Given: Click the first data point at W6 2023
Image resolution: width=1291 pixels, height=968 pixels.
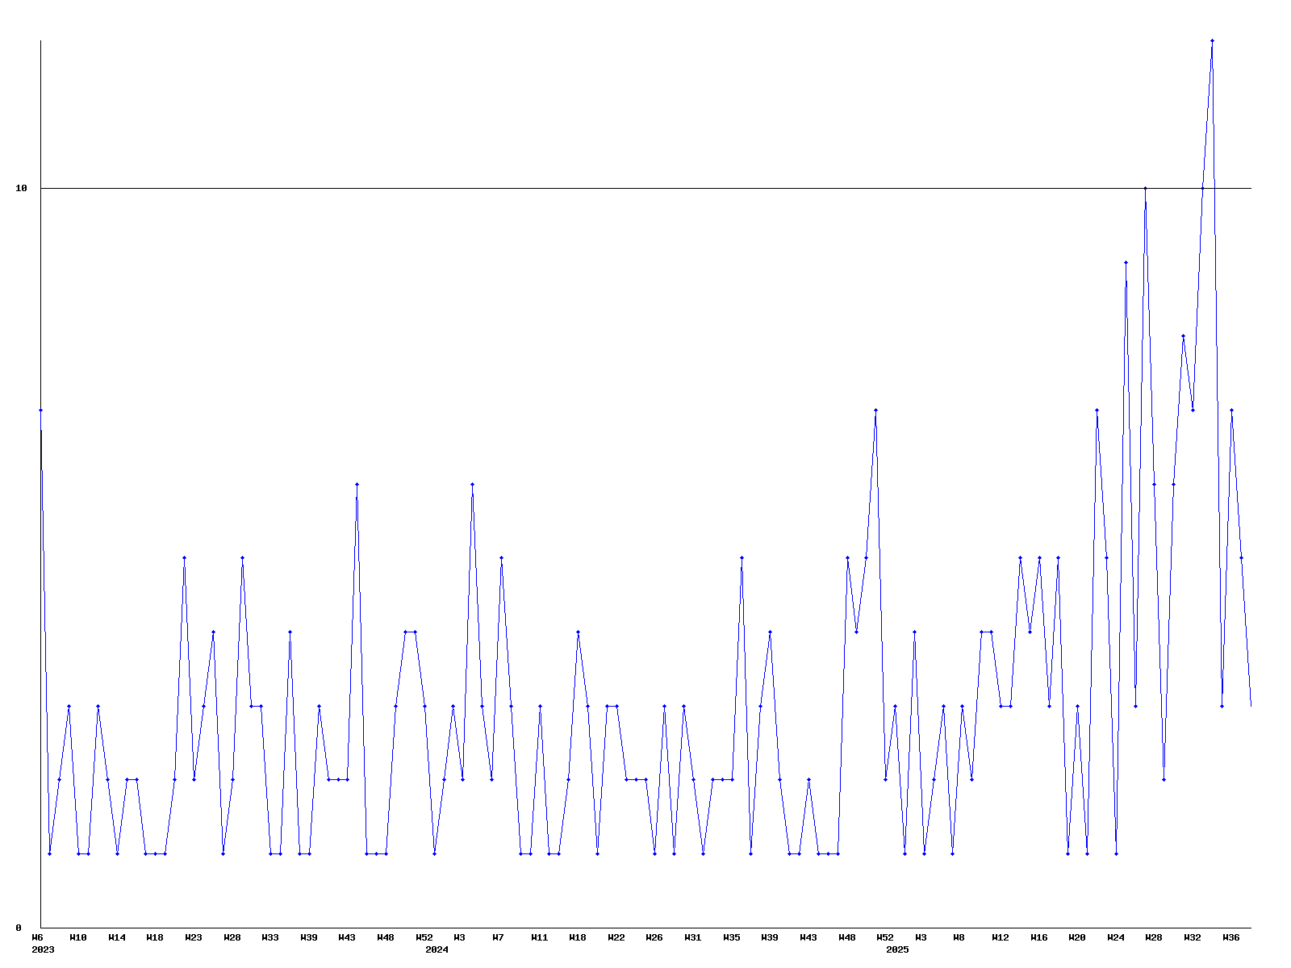Looking at the screenshot, I should 40,410.
